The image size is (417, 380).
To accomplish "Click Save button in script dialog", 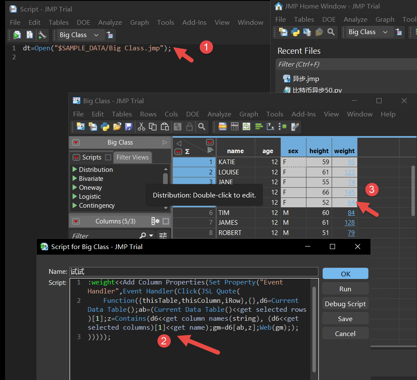I will coord(345,319).
